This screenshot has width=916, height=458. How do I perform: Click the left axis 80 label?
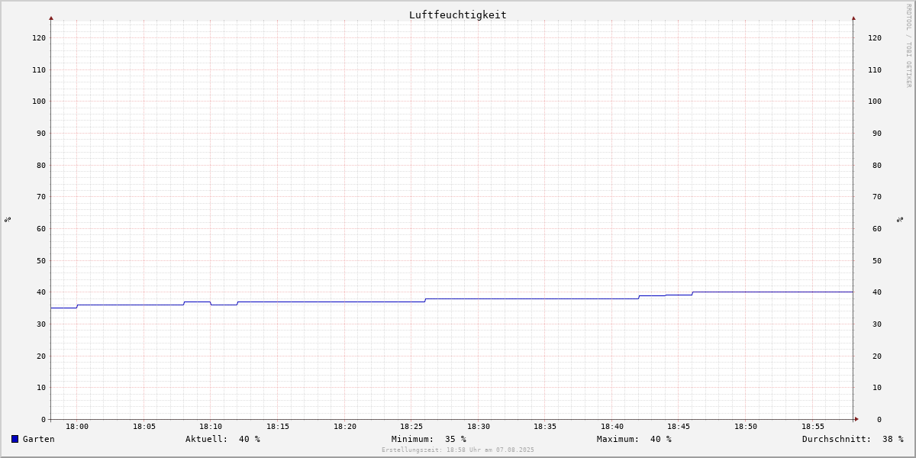[41, 165]
